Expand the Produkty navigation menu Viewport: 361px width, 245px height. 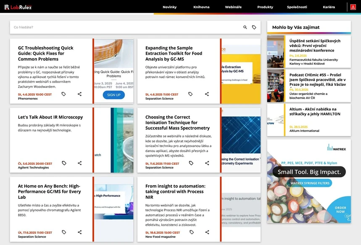[x=266, y=7]
